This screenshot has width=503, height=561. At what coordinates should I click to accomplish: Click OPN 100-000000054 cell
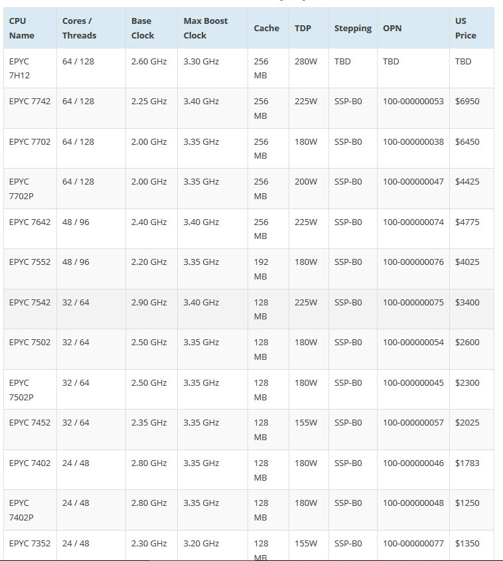[x=413, y=350]
